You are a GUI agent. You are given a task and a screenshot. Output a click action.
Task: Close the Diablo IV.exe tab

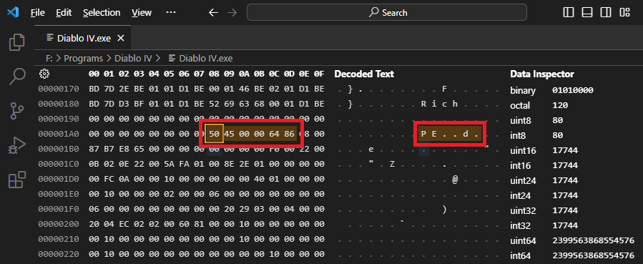121,38
